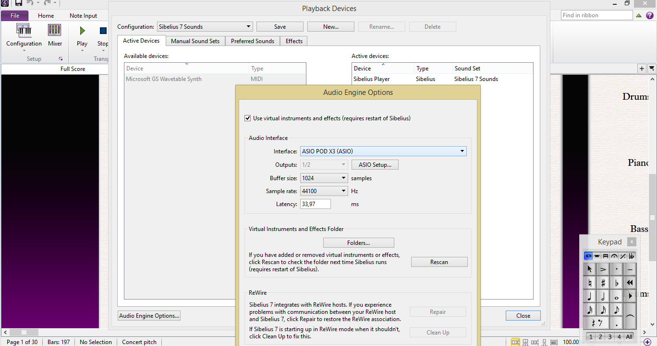Screen dimensions: 657x346
Task: Select the fermata articulations keypad layout icon
Action: [x=614, y=256]
